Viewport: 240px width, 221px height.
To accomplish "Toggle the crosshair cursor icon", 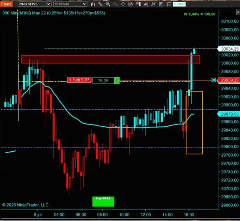I will pyautogui.click(x=123, y=4).
